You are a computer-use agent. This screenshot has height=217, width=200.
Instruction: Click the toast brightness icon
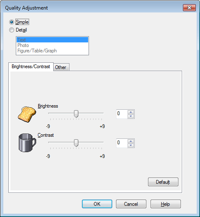point(27,114)
